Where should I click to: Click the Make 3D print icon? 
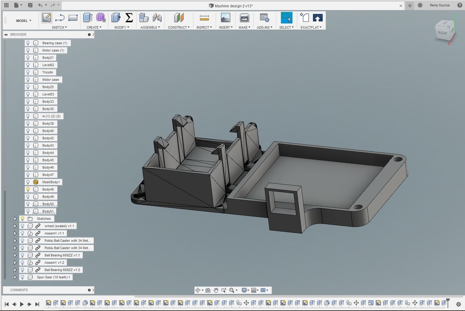click(245, 18)
